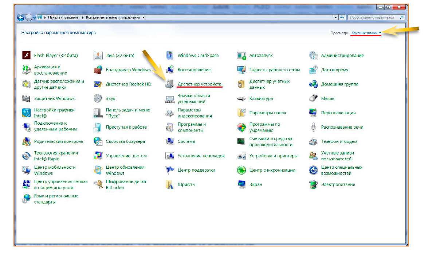This screenshot has height=253, width=428.
Task: Open the Устранение неполадок link
Action: point(201,156)
